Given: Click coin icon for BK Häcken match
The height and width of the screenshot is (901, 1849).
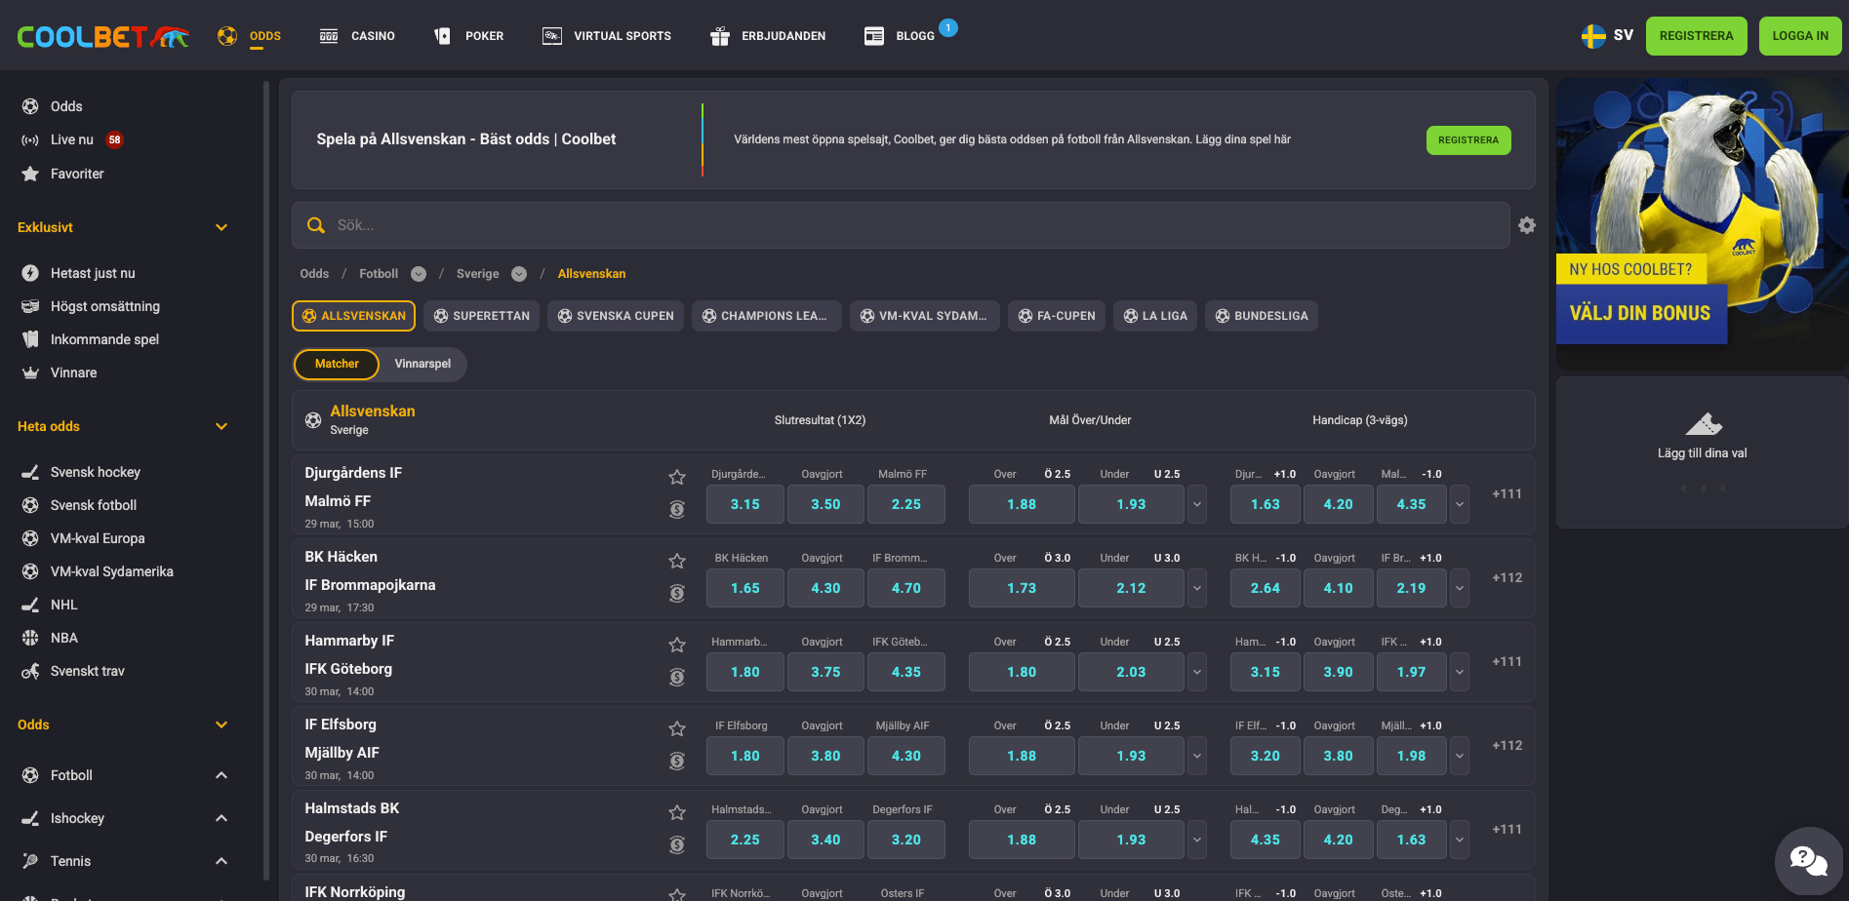Looking at the screenshot, I should click(677, 593).
